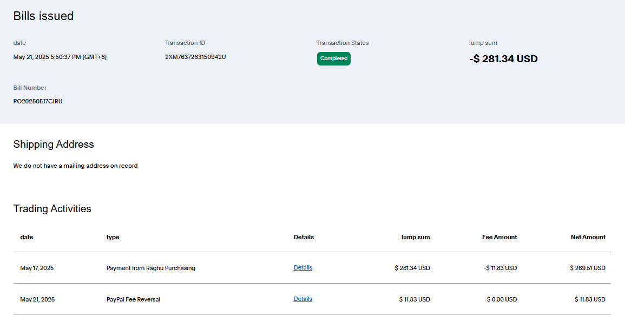Open Details link for PayPal Fee Reversal
The image size is (625, 315).
tap(302, 299)
